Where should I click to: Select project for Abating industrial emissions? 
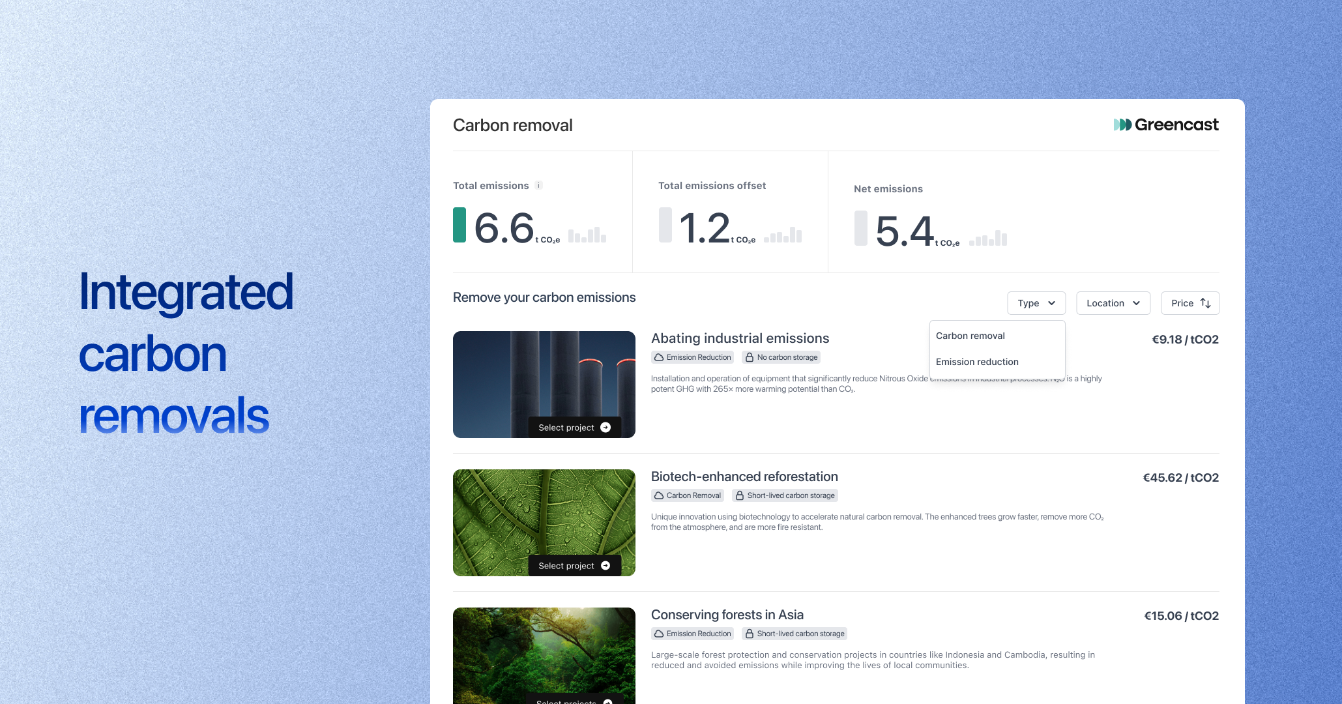574,428
